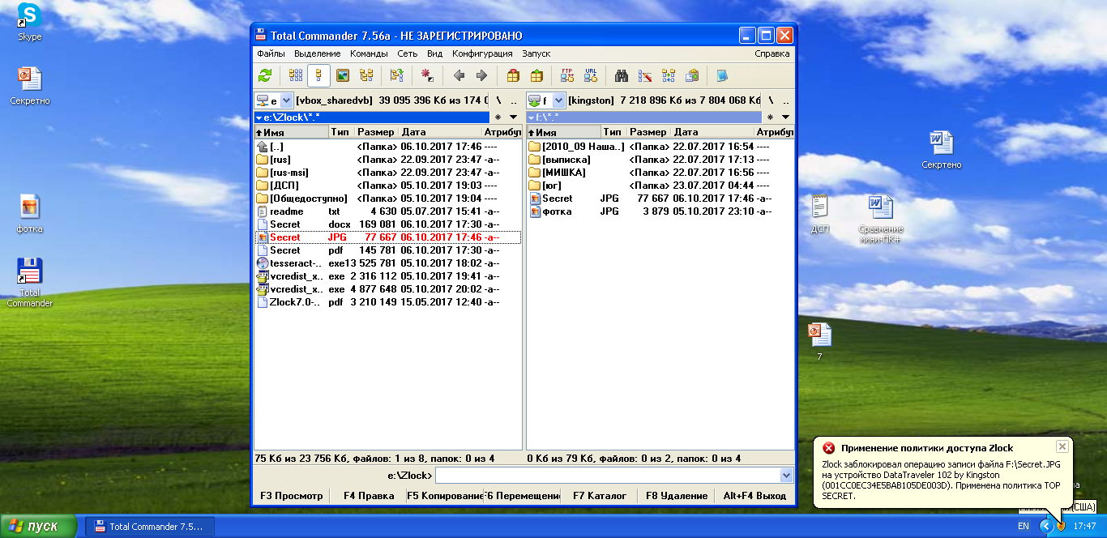Click the go back arrow icon
This screenshot has height=538, width=1107.
459,75
